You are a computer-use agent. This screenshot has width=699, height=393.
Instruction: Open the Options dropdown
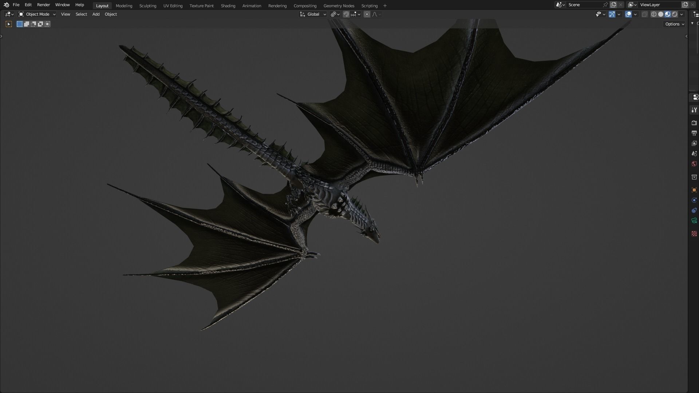[x=674, y=24]
